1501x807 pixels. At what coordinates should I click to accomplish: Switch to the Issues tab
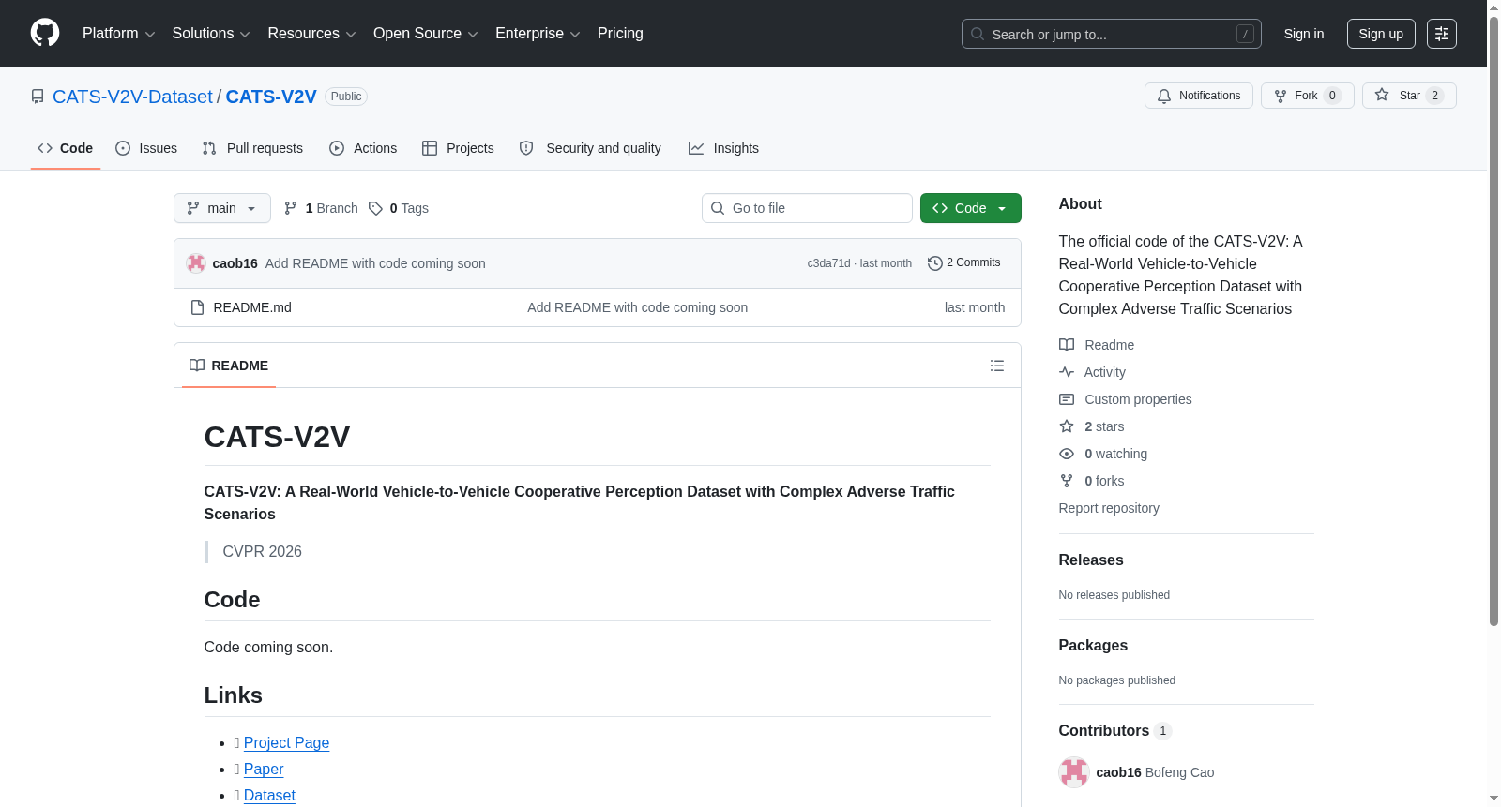(146, 148)
